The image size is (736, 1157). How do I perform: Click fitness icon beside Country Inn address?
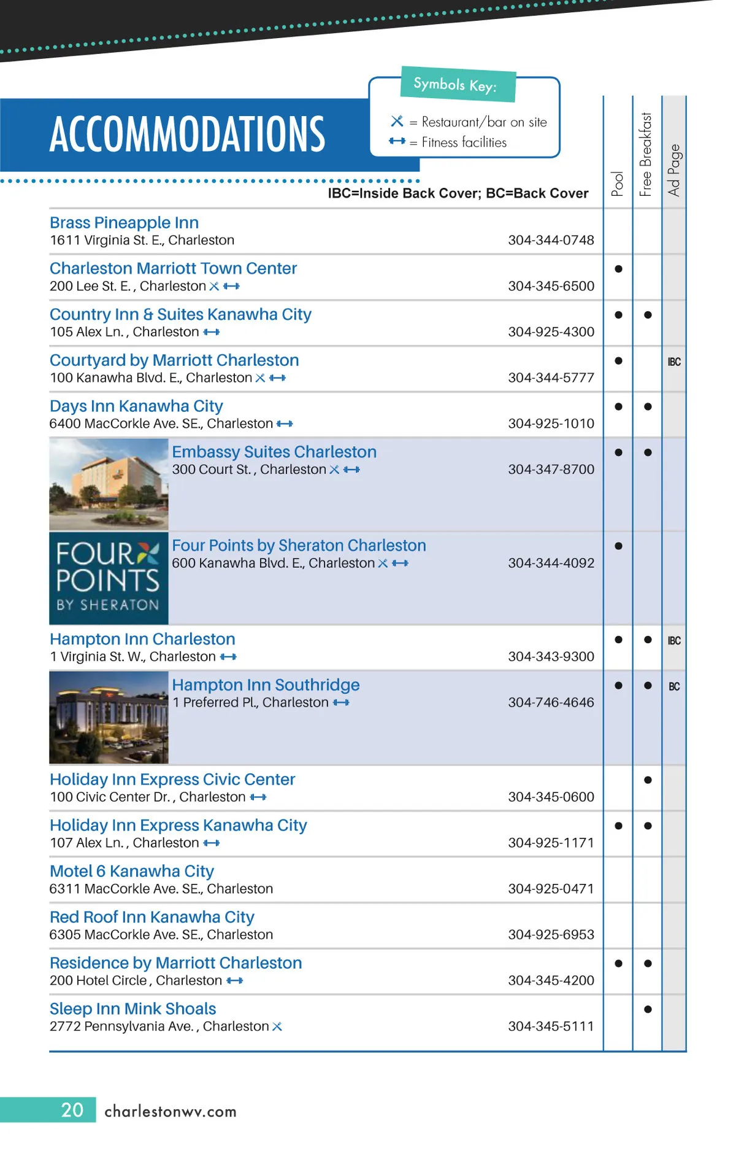point(212,332)
